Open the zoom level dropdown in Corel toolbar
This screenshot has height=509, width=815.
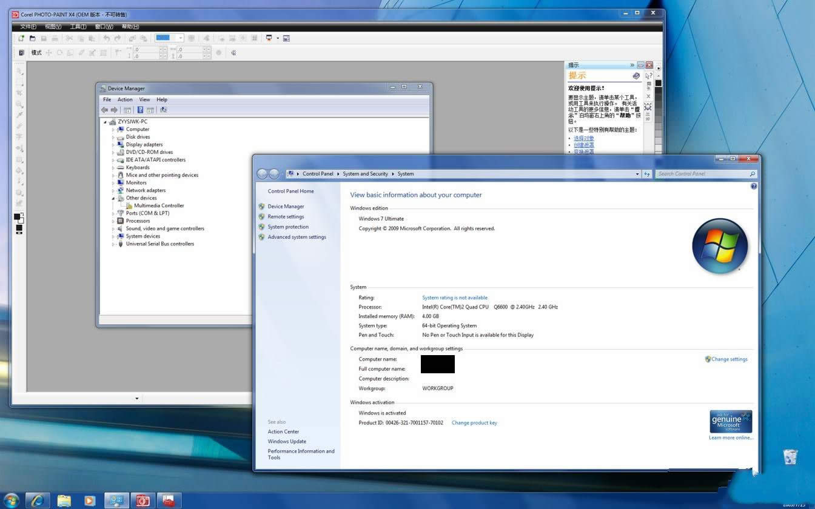(x=180, y=38)
